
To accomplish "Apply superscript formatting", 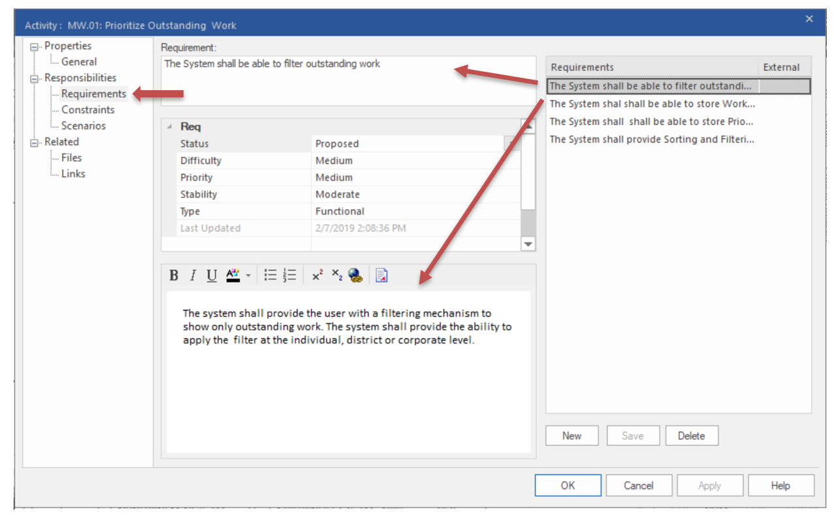I will (317, 275).
